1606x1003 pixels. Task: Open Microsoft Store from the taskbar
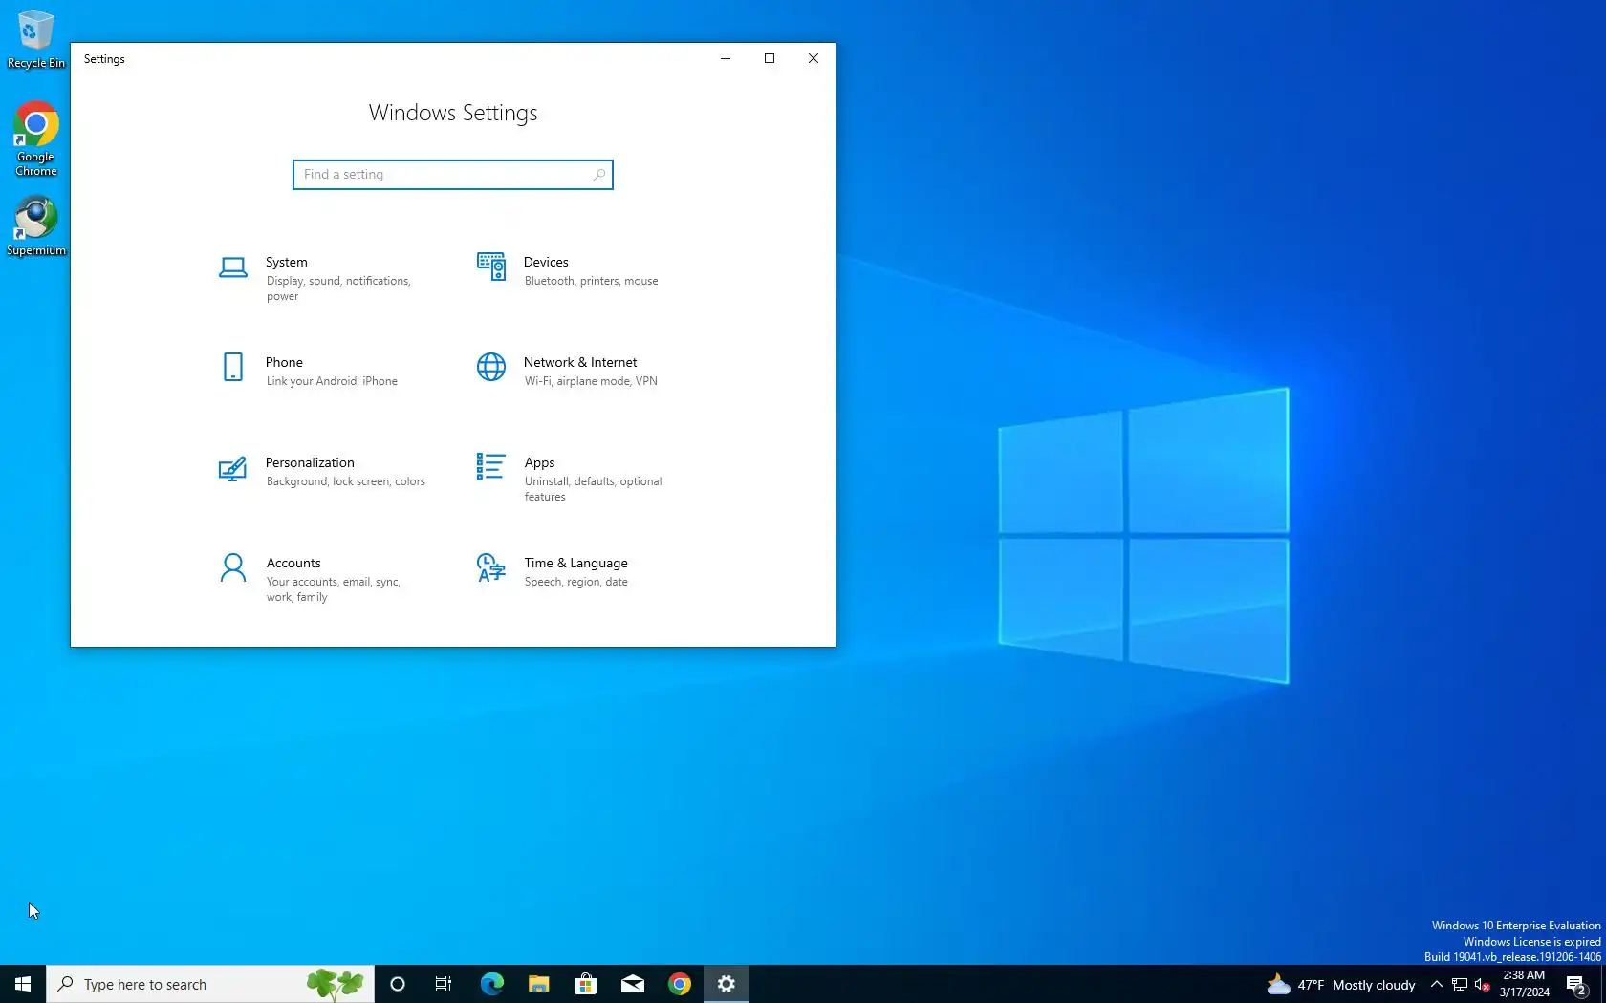pyautogui.click(x=585, y=984)
